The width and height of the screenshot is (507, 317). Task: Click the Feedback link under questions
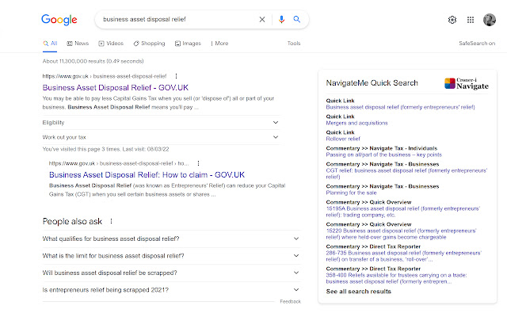tap(290, 301)
